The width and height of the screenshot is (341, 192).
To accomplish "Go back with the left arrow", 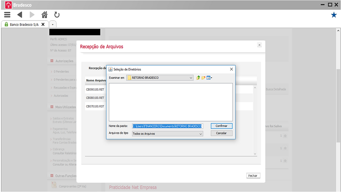I will (x=20, y=15).
